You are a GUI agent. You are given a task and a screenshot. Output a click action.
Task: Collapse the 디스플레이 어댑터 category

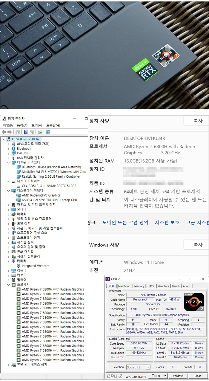tap(8, 190)
